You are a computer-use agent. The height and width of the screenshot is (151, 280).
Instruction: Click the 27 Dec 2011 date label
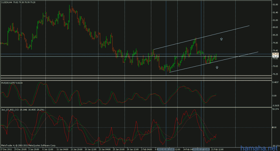tap(6, 149)
